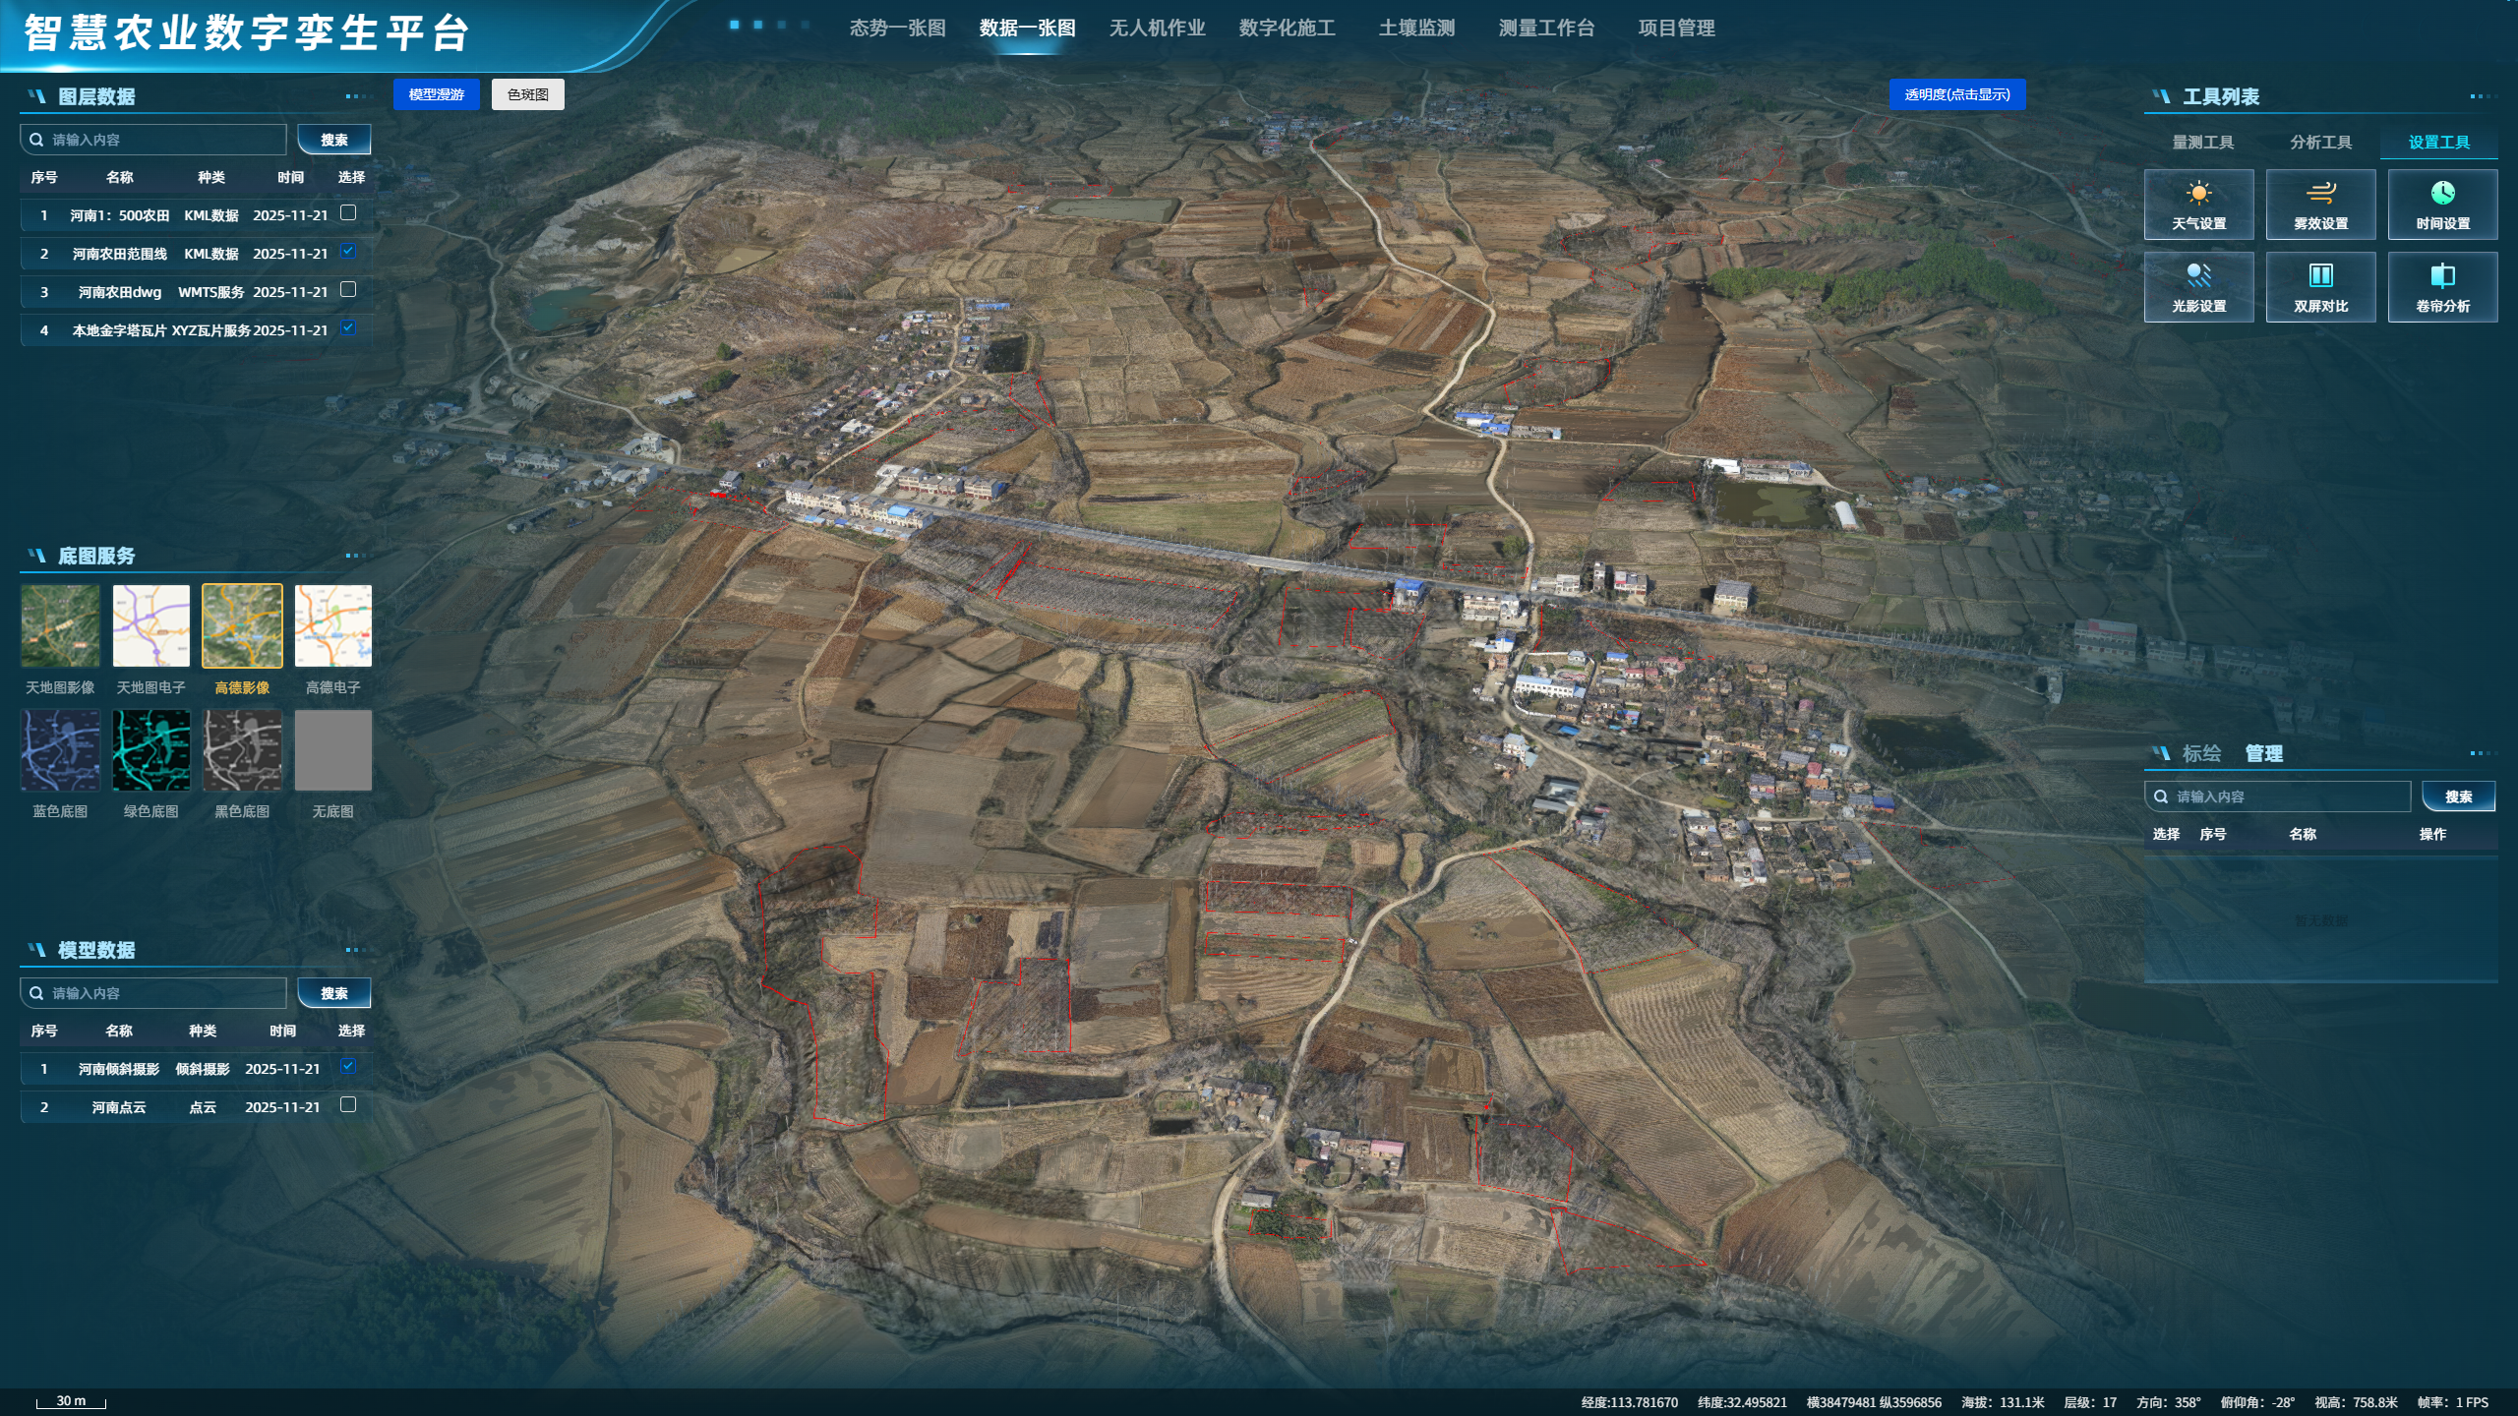Switch to 管理 tab in right panel
The height and width of the screenshot is (1416, 2518).
pyautogui.click(x=2263, y=753)
